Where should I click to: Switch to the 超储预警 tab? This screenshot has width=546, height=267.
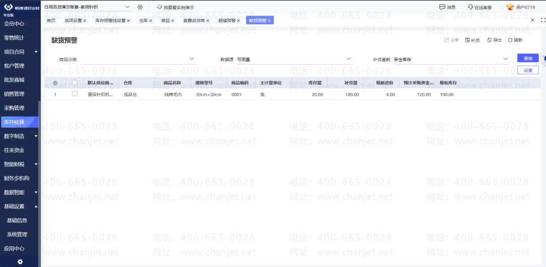[227, 21]
